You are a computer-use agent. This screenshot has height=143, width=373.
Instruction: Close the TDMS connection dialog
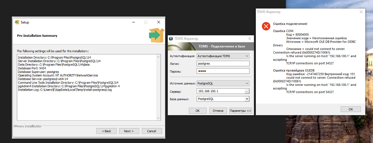(249, 39)
